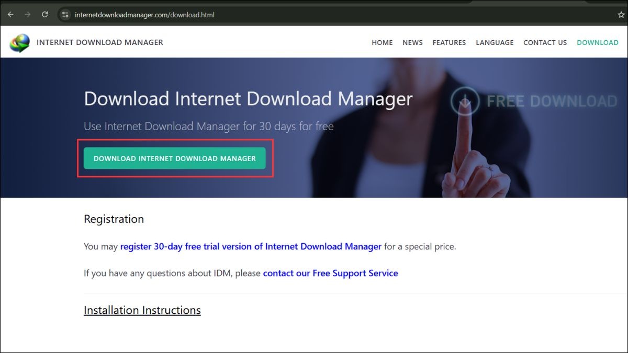
Task: Click the browser forward arrow
Action: [x=28, y=15]
